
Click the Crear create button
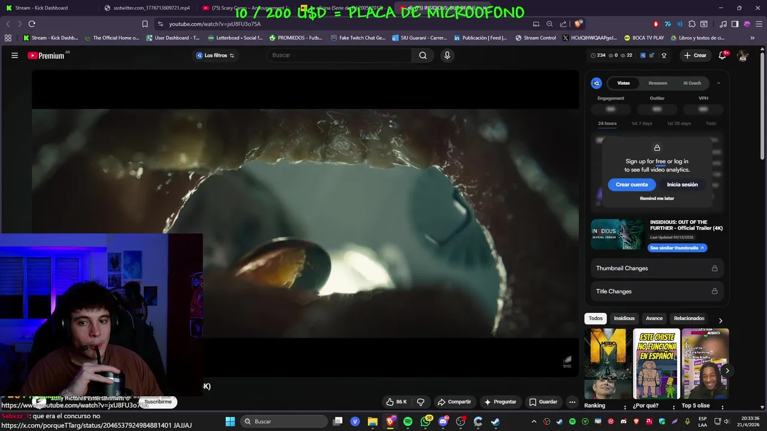click(695, 55)
